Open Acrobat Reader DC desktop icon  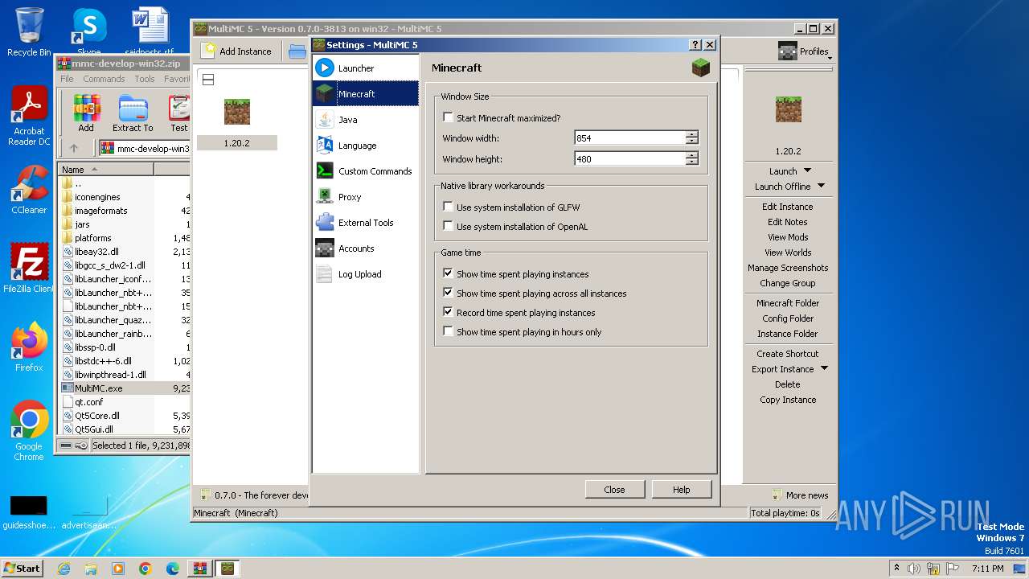(x=29, y=117)
